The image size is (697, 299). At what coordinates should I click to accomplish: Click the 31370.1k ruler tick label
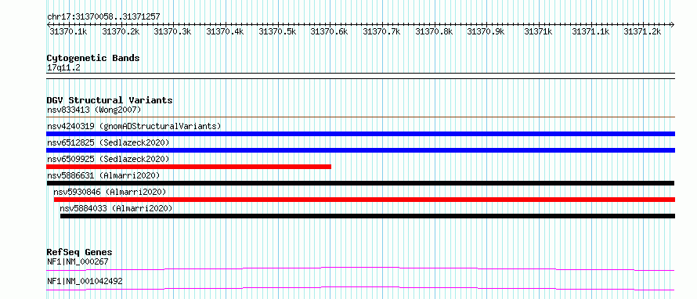point(68,31)
